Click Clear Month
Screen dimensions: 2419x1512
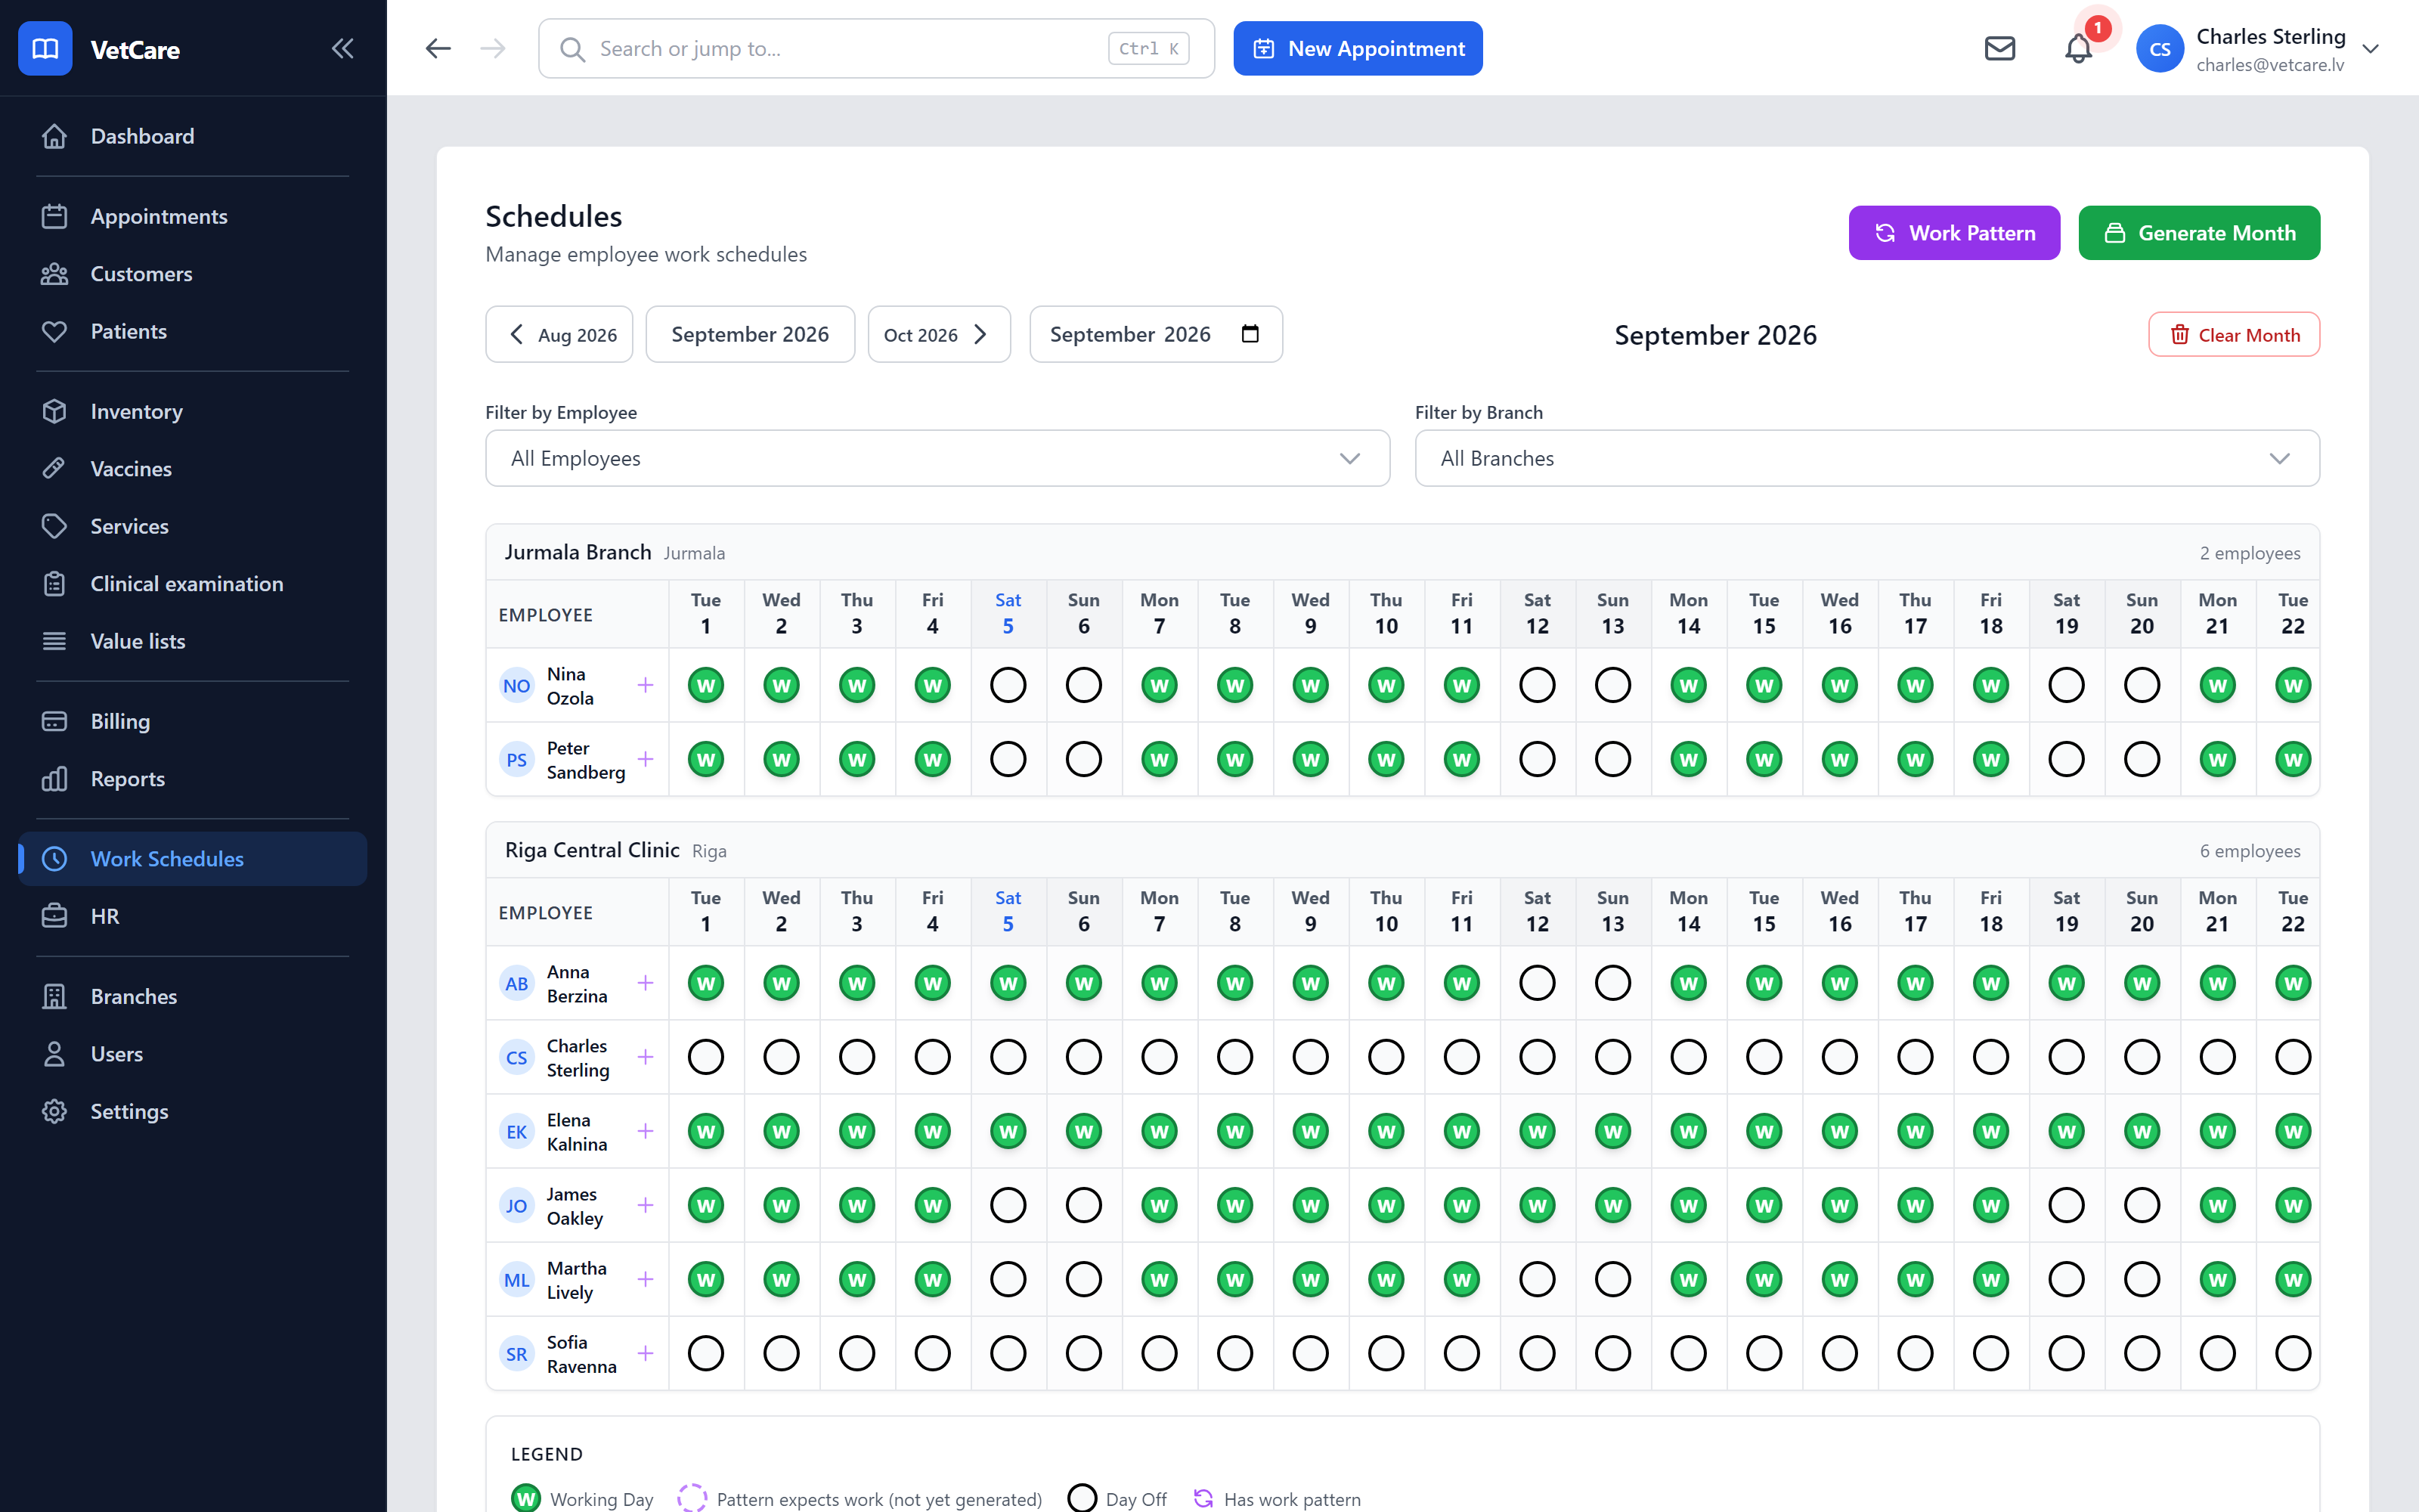(2234, 335)
